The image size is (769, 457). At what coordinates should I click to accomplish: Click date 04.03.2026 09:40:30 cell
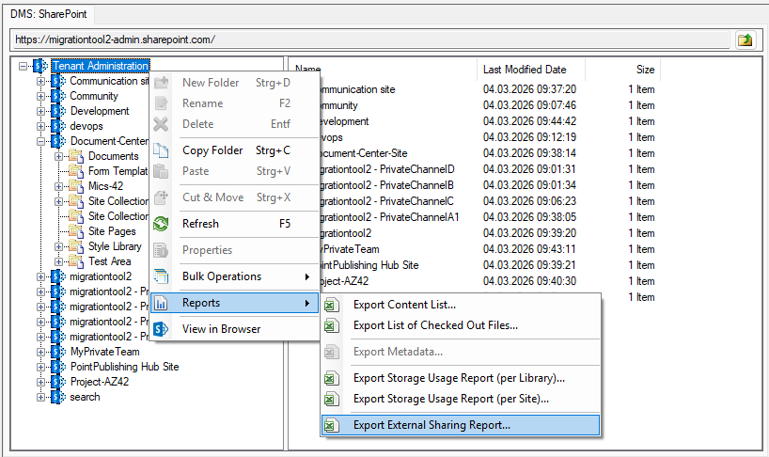pyautogui.click(x=529, y=281)
